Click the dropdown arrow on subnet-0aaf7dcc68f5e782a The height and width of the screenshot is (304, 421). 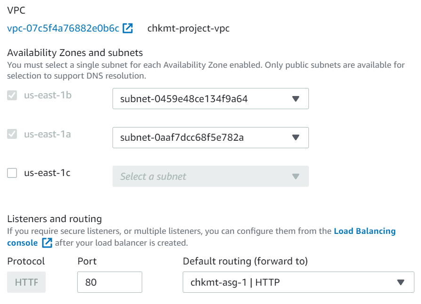(296, 138)
